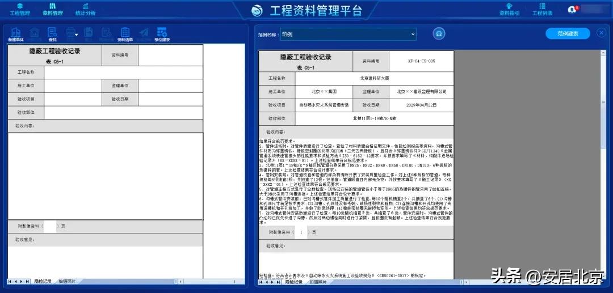
Task: Click the example's 附影像资料 page count showing 1
Action: pos(301,232)
